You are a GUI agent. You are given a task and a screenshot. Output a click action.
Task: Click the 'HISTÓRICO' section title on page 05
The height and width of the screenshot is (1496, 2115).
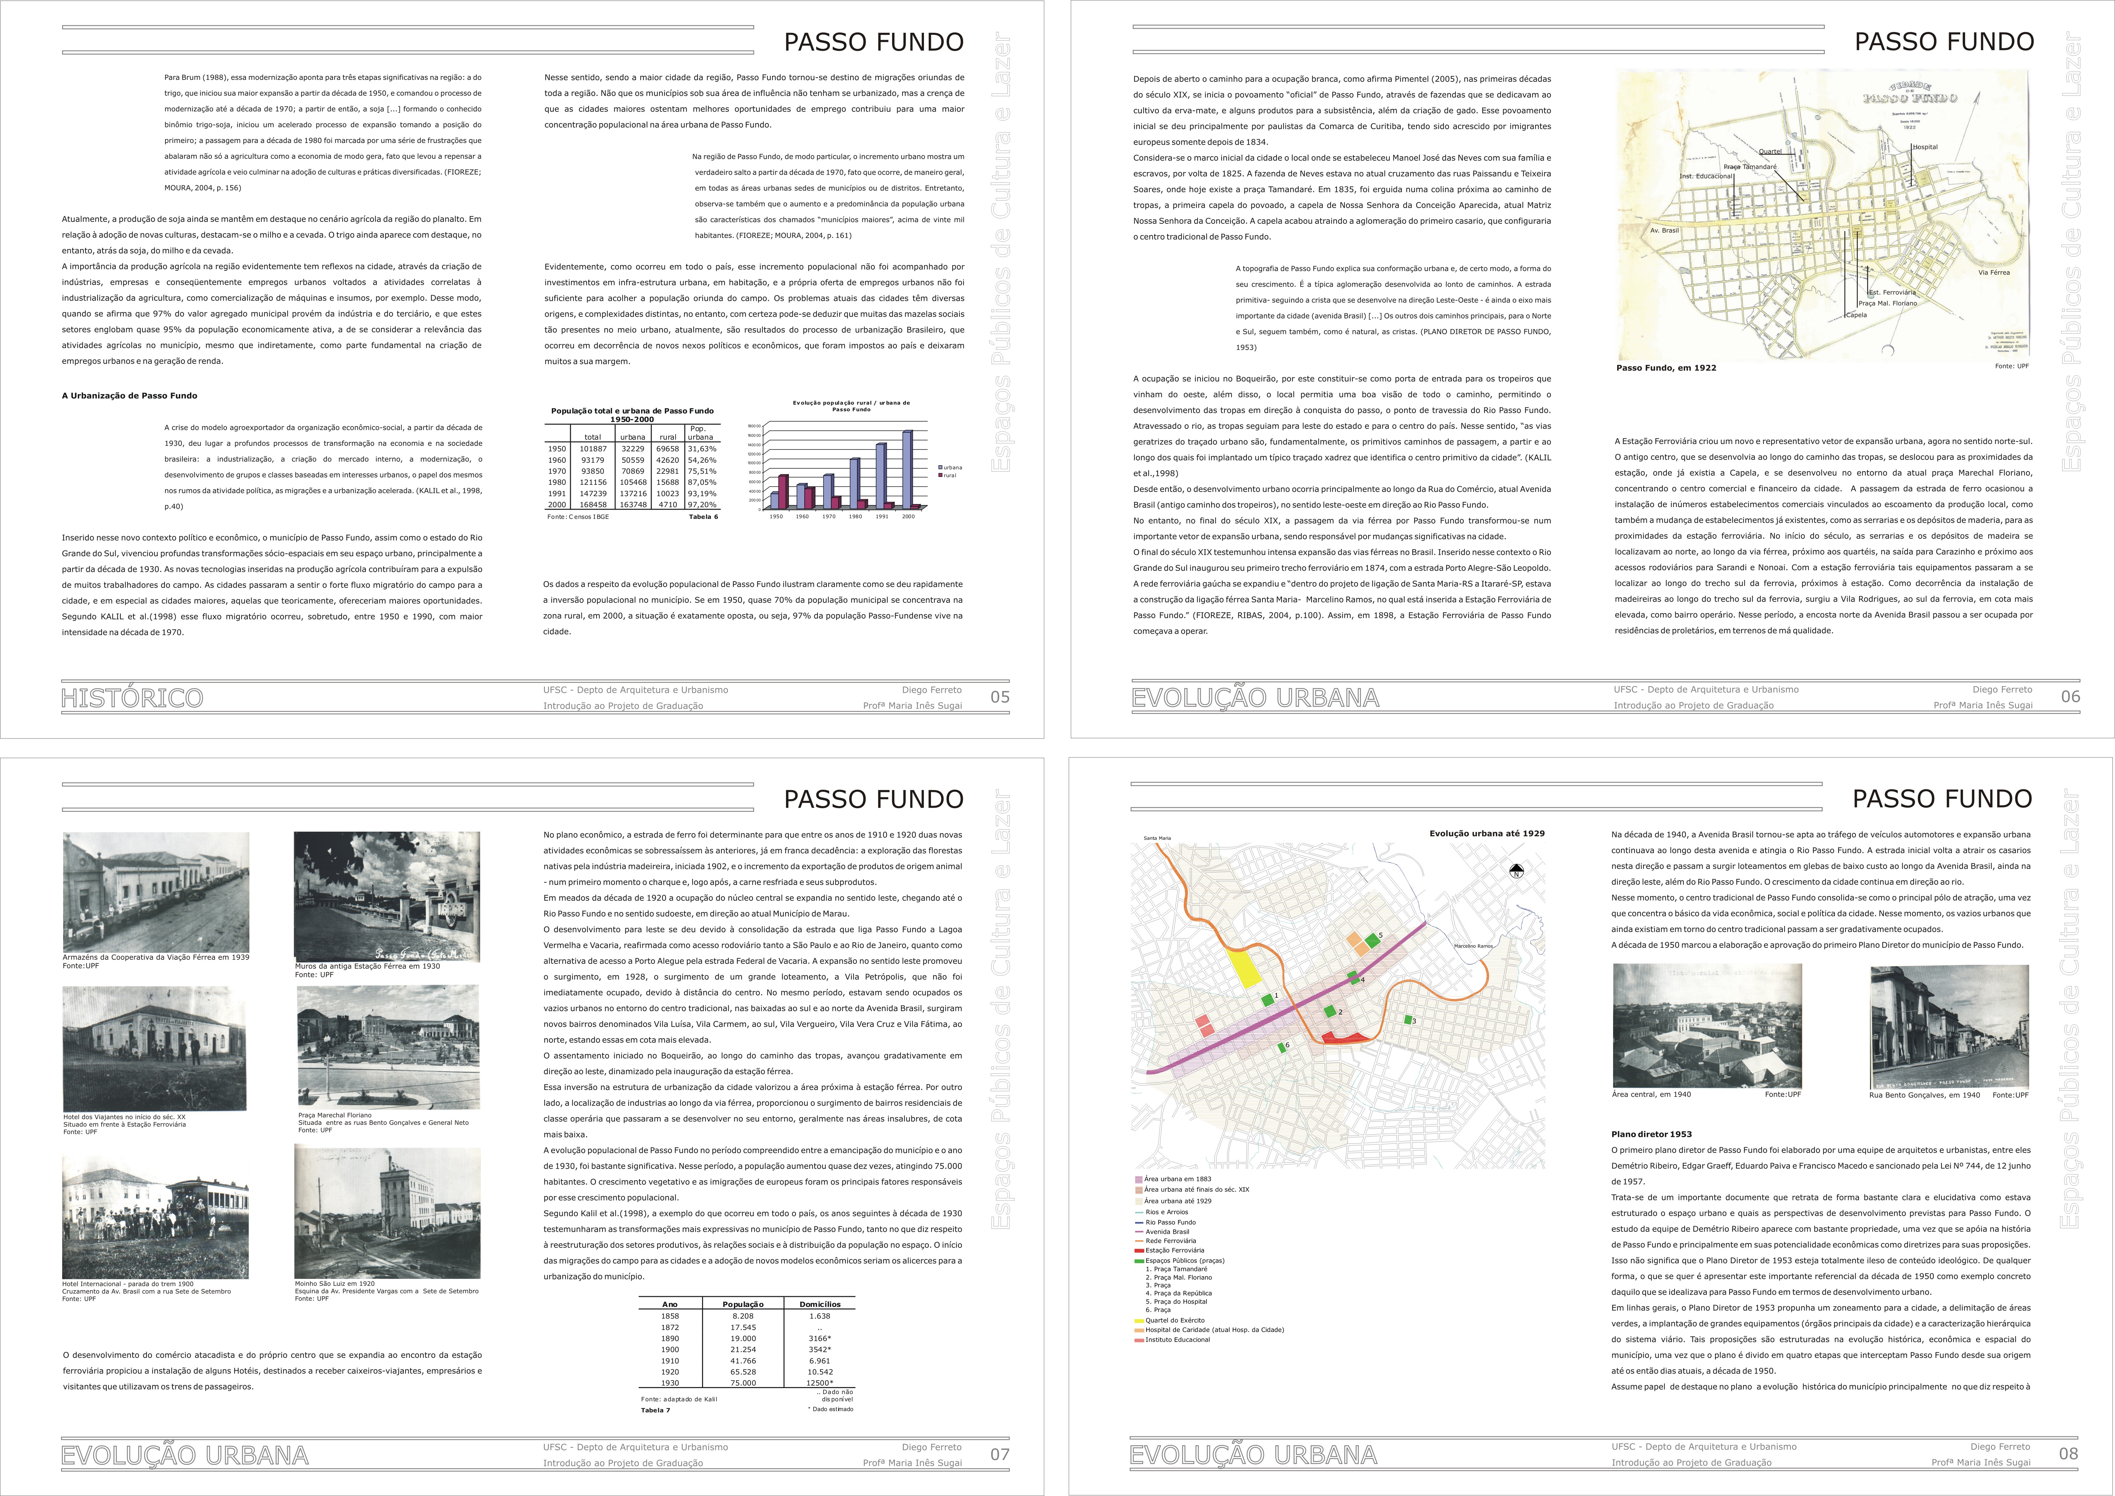point(132,698)
